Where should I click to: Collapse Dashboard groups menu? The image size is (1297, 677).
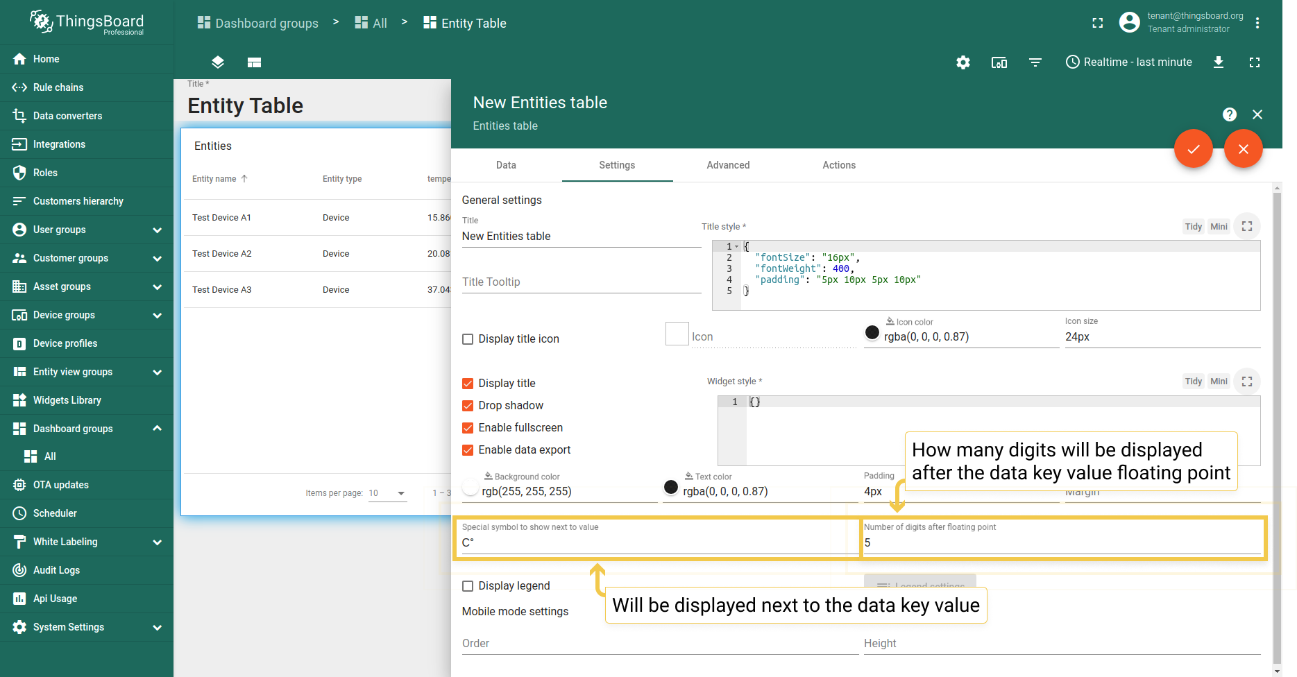point(158,429)
